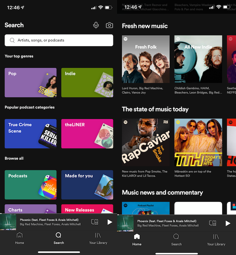Click Big Red Machine artist line, left player
The height and width of the screenshot is (255, 236).
point(50,224)
